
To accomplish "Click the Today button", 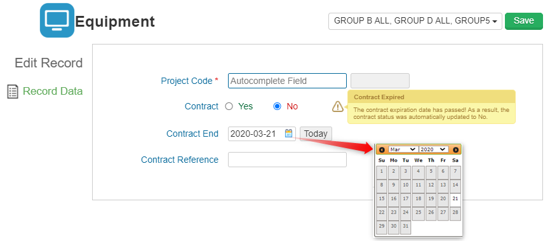I will coord(316,134).
